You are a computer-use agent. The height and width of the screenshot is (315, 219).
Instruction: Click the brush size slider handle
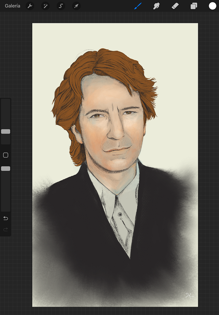(x=6, y=131)
